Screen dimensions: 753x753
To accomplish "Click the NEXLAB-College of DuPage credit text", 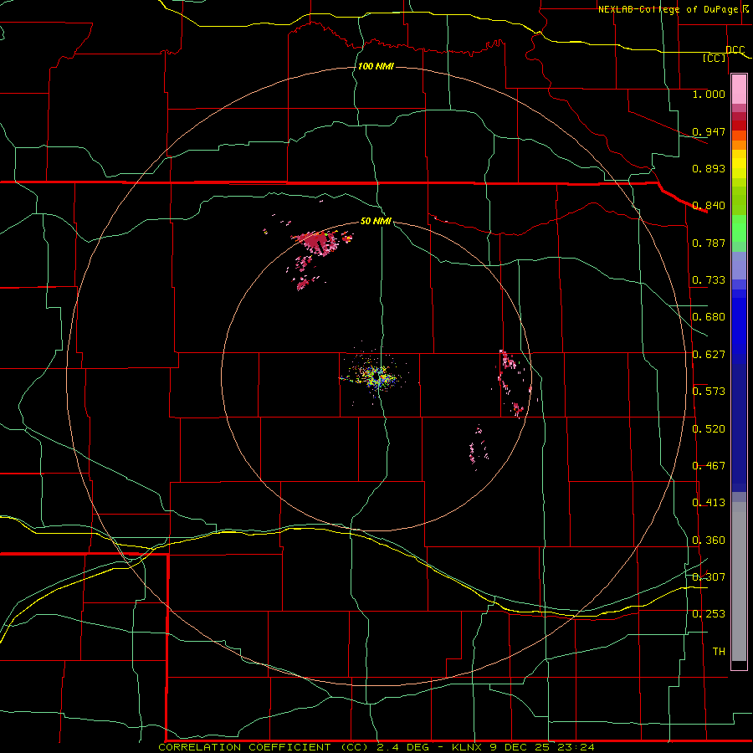I will click(674, 9).
